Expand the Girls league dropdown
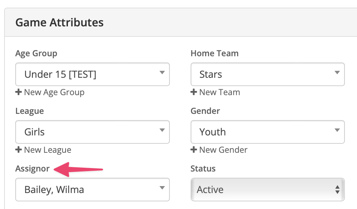Image resolution: width=357 pixels, height=209 pixels. 93,132
